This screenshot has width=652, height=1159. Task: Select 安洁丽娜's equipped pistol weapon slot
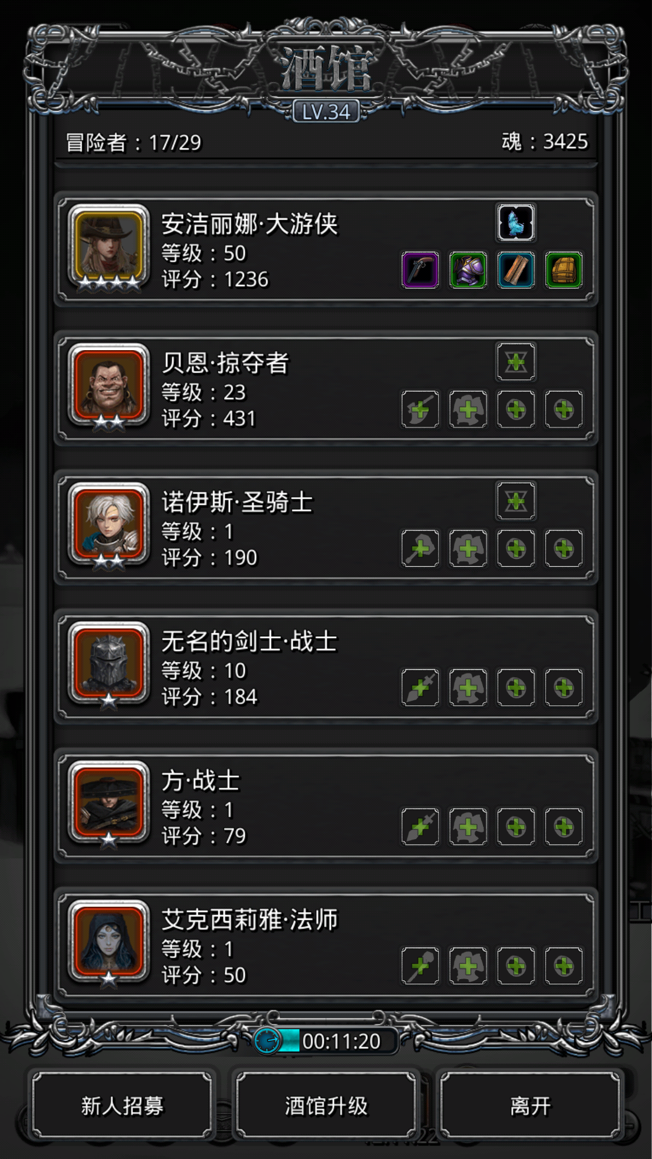tap(420, 270)
